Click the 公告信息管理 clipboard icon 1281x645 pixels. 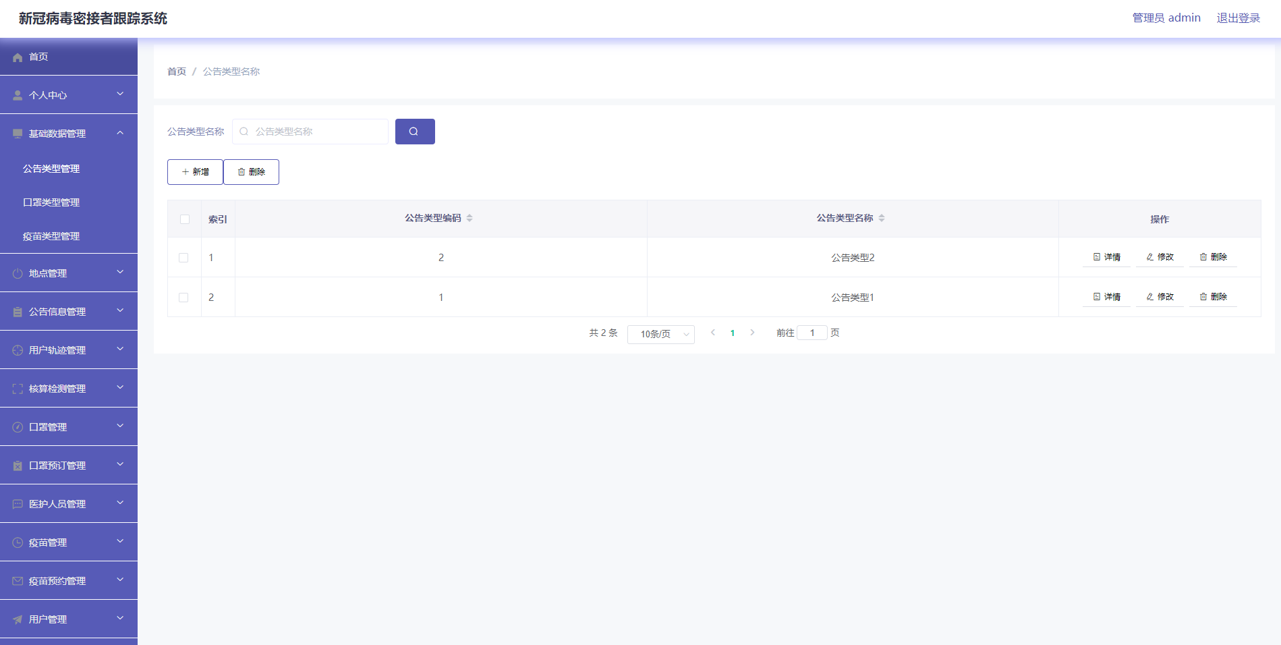click(x=18, y=312)
